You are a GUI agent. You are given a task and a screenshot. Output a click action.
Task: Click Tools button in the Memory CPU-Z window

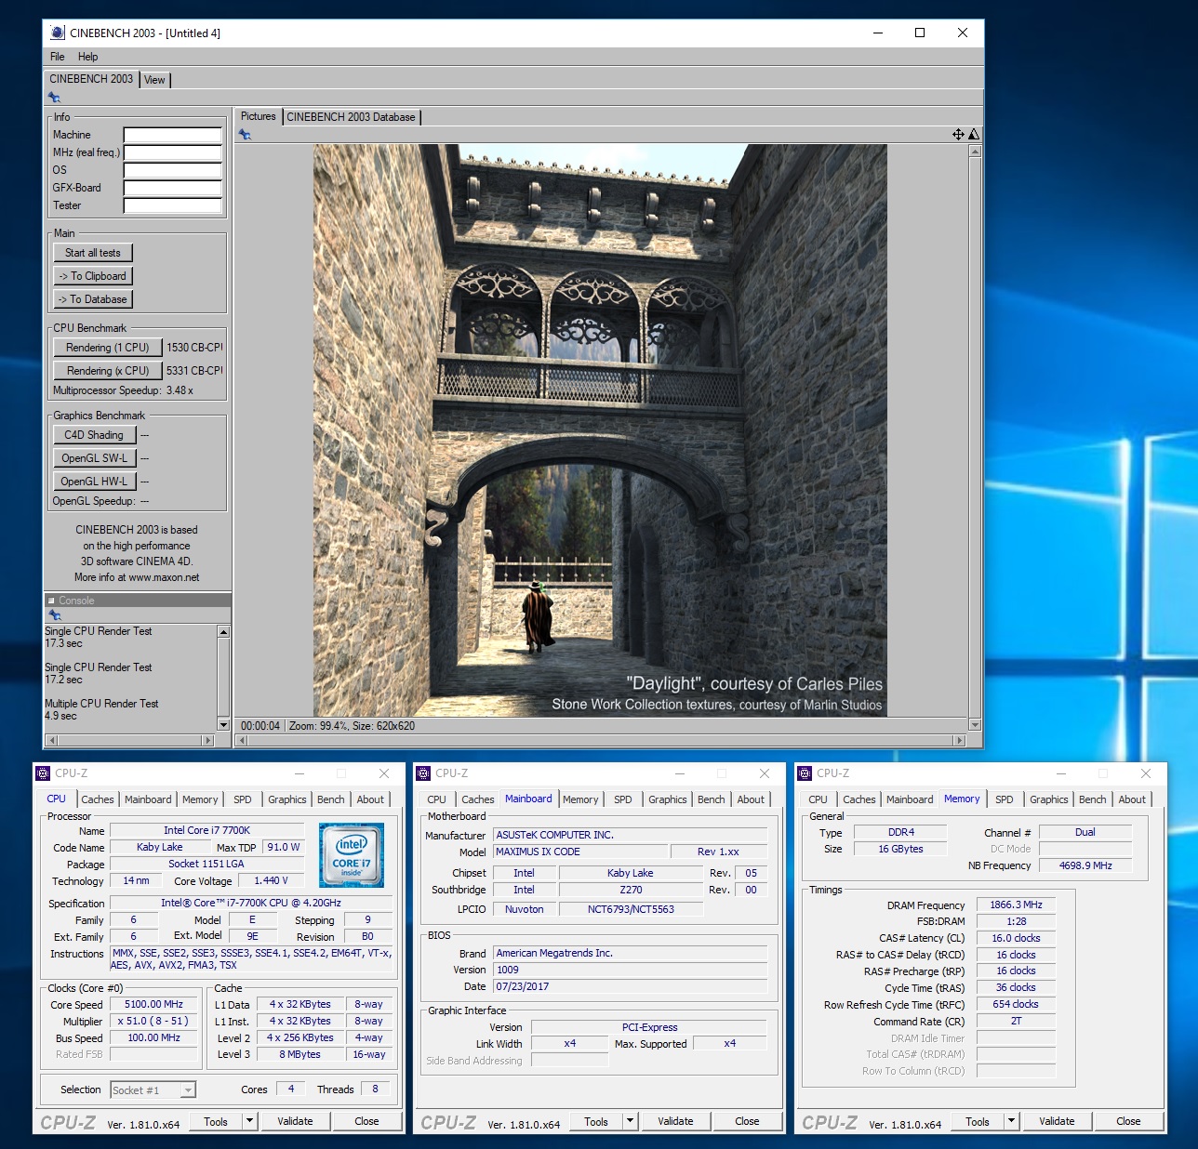tap(978, 1121)
